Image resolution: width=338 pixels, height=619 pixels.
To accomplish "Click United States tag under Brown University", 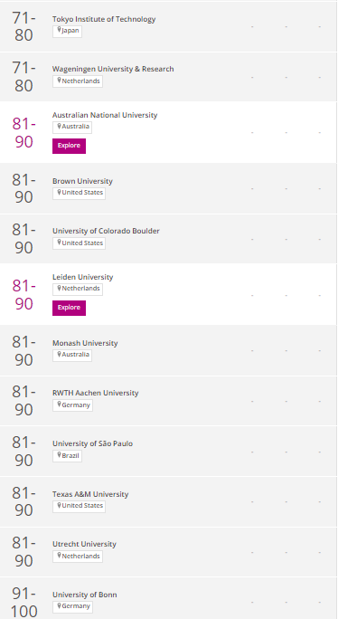I will coord(79,194).
